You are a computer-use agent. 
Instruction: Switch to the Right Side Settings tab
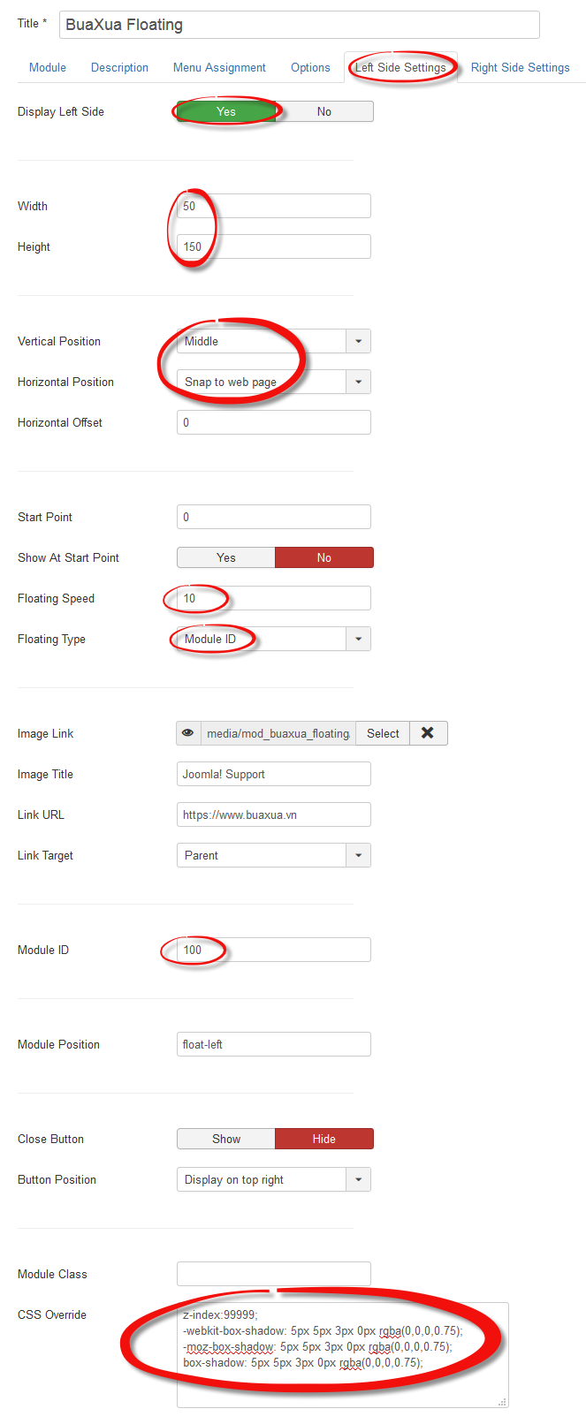click(x=521, y=67)
